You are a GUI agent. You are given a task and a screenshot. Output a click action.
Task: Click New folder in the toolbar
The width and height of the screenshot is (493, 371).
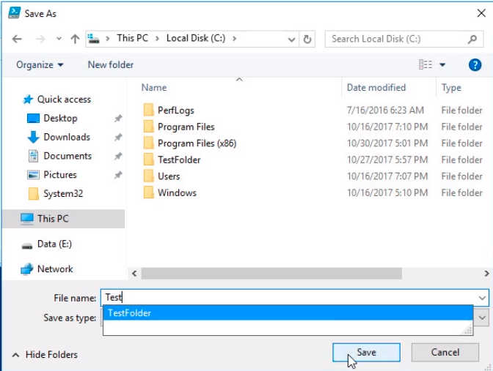pyautogui.click(x=111, y=64)
